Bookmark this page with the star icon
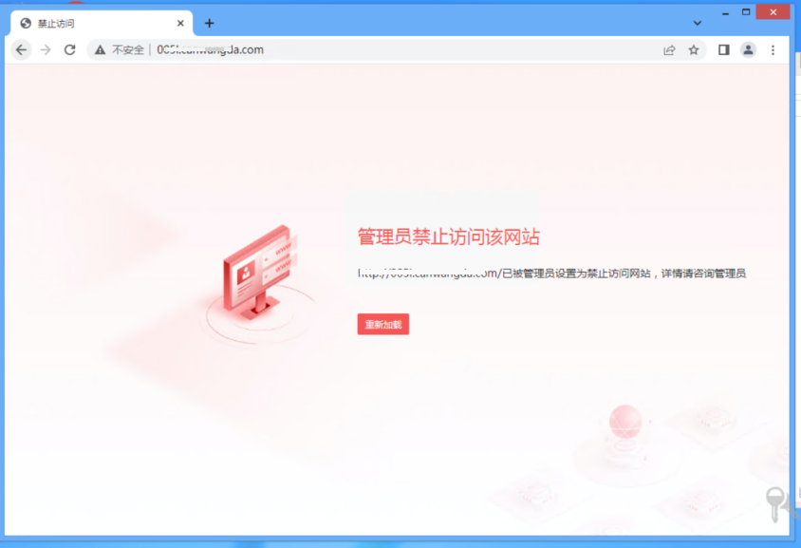Viewport: 801px width, 548px height. point(694,49)
